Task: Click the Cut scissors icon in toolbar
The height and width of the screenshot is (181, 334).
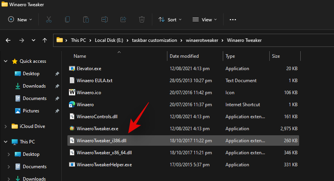Action: (49, 19)
